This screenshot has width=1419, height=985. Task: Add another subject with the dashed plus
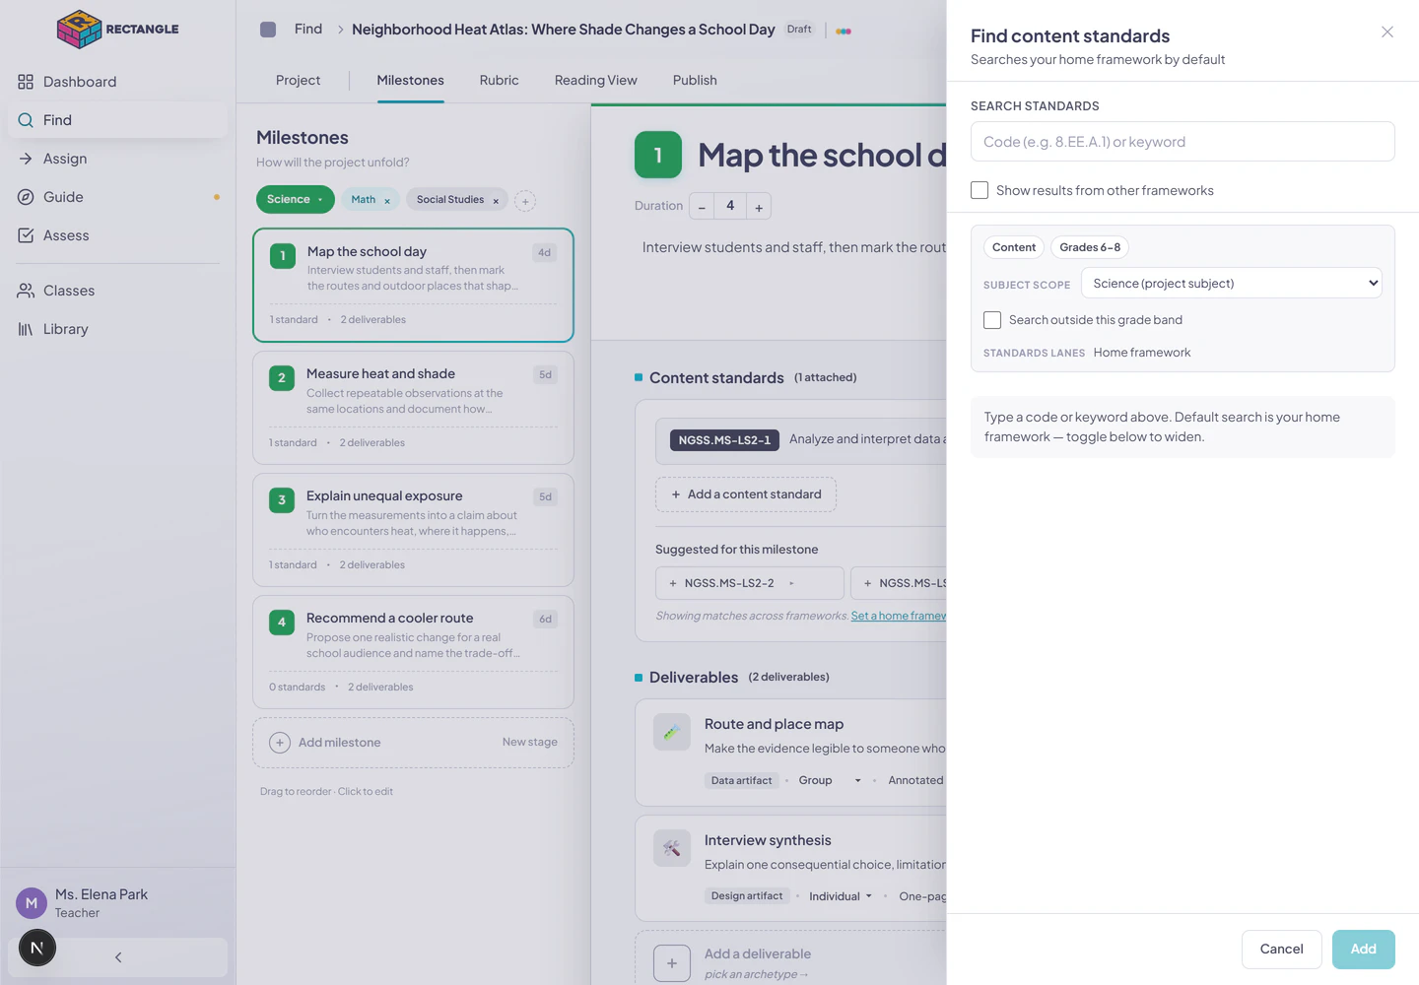click(525, 201)
